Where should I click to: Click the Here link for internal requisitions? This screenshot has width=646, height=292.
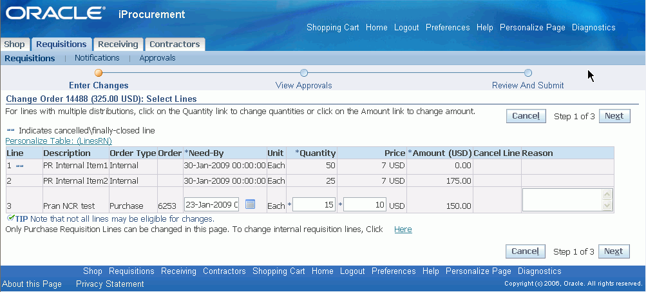(403, 229)
